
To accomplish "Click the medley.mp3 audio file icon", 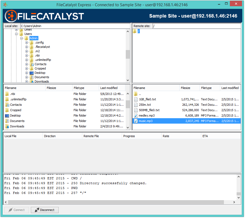I will click(x=136, y=115).
